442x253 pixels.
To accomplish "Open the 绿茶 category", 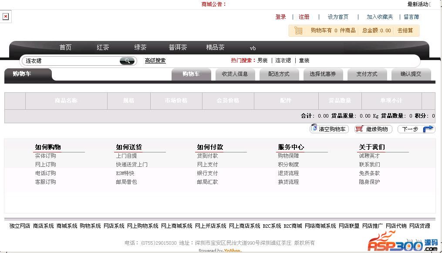I will point(140,47).
